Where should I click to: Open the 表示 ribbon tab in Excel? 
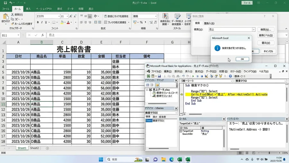click(91, 9)
